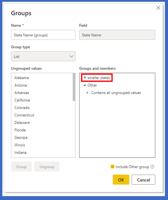This screenshot has height=200, width=168.
Task: Select Arizona from the ungrouped list
Action: [x=21, y=85]
